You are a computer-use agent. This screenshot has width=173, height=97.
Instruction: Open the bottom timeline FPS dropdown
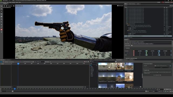click(x=161, y=91)
